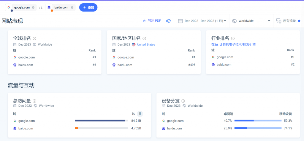The image size is (304, 141).
Task: Click baidu.com in the 行业排名 card
Action: tap(224, 65)
